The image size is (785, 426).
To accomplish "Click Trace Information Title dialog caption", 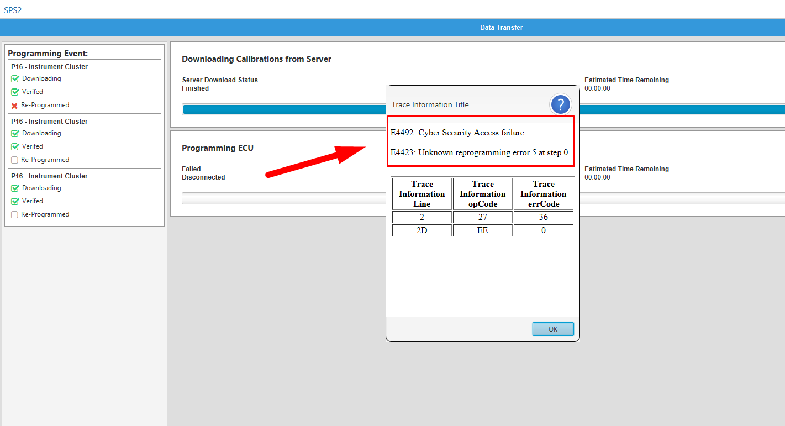I will [x=430, y=104].
